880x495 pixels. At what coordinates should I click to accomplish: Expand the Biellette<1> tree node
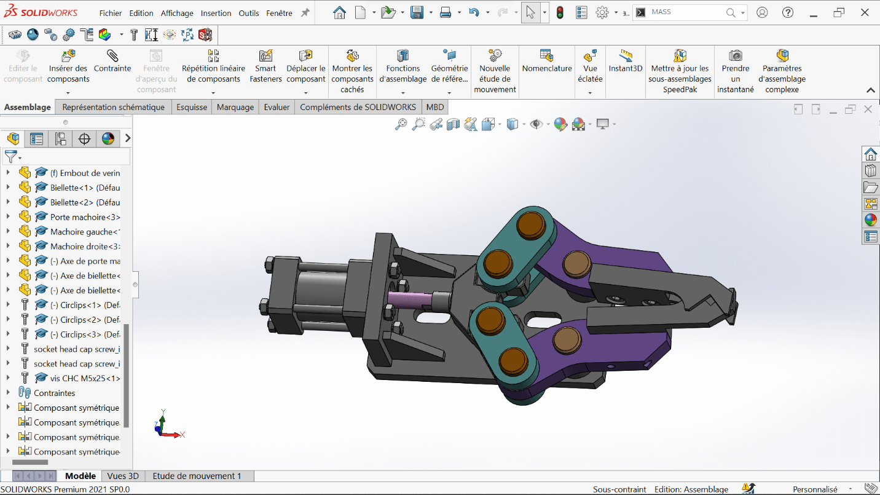click(8, 188)
